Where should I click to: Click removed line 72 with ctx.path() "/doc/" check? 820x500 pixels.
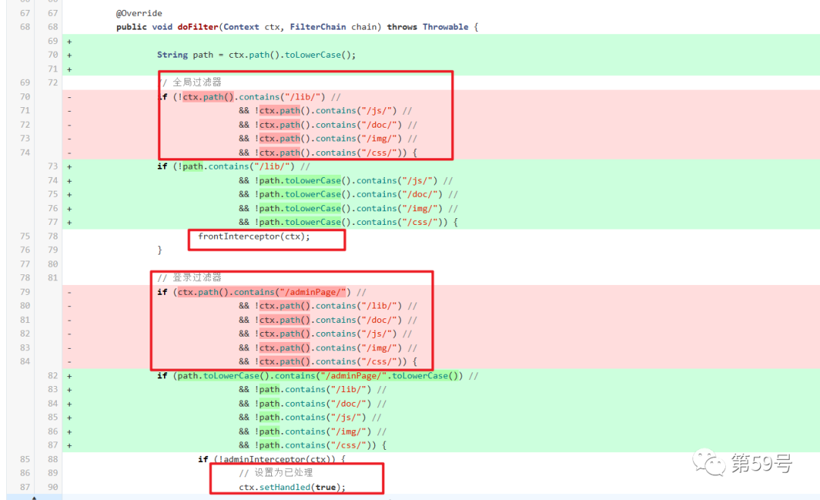328,125
